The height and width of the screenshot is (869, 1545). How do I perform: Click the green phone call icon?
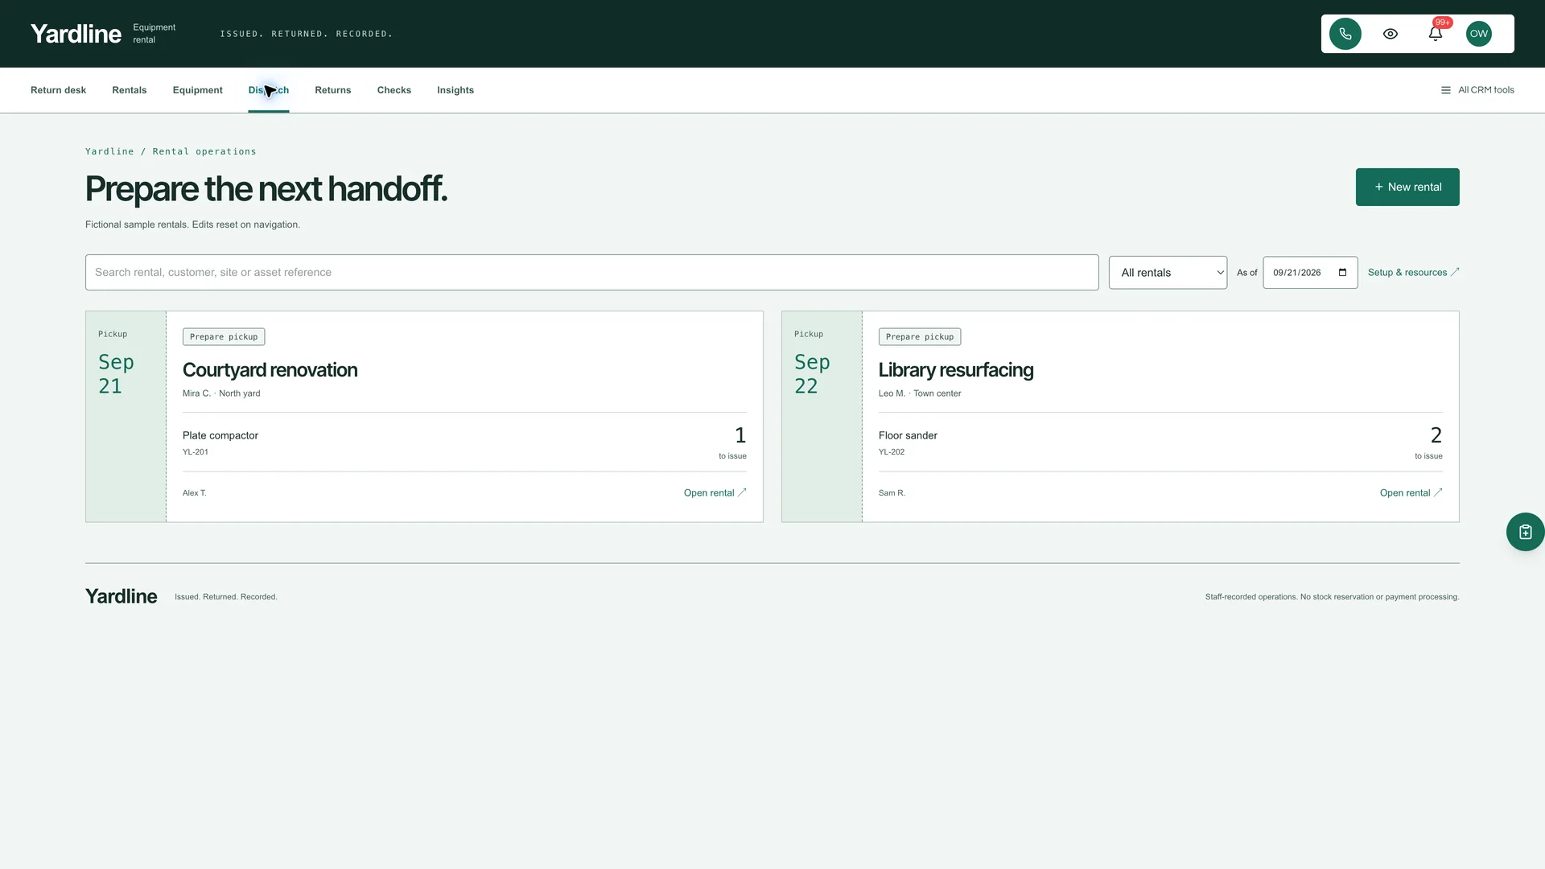pyautogui.click(x=1345, y=34)
